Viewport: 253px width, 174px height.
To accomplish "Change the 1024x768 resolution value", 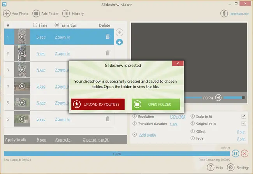I will [177, 117].
